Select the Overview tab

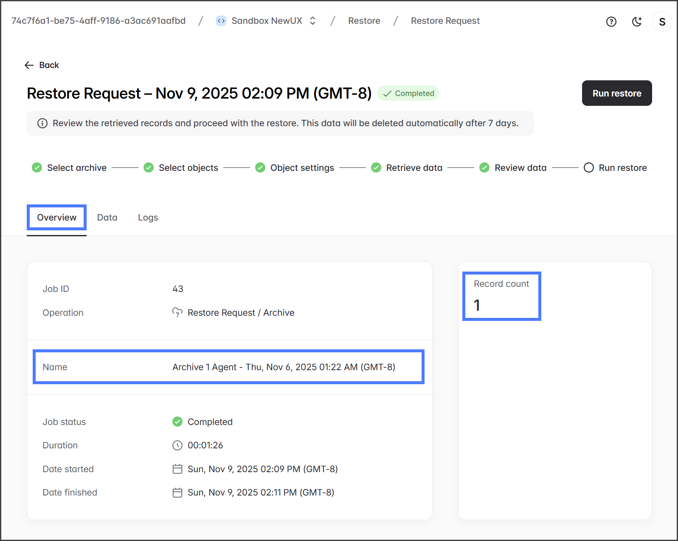(56, 218)
